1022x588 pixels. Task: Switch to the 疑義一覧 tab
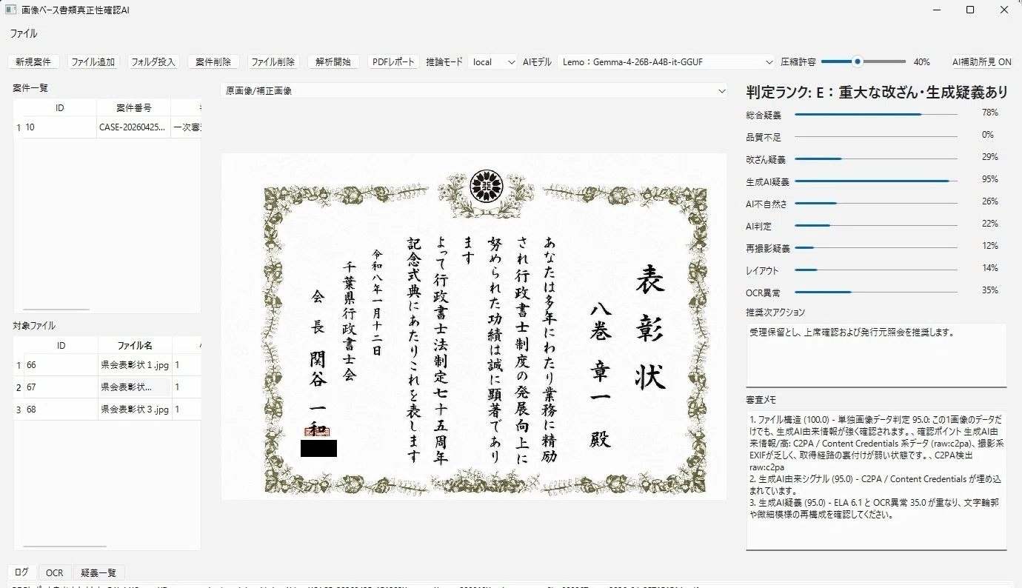[x=98, y=572]
